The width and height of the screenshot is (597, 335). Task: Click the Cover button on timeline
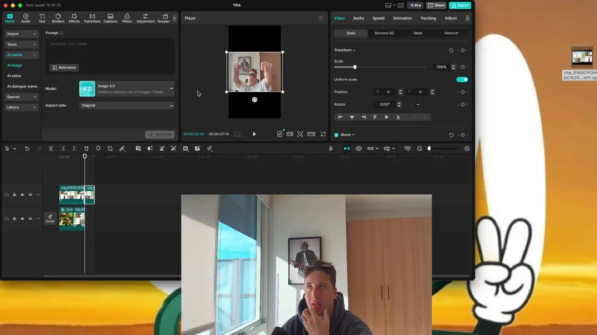50,219
